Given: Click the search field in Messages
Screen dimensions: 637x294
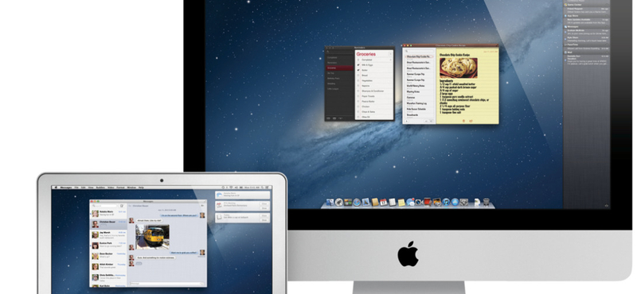Looking at the screenshot, I should tap(104, 206).
